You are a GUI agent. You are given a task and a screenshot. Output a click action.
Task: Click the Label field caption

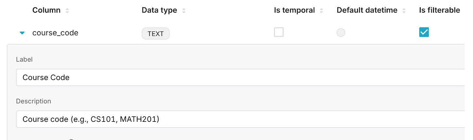[24, 59]
